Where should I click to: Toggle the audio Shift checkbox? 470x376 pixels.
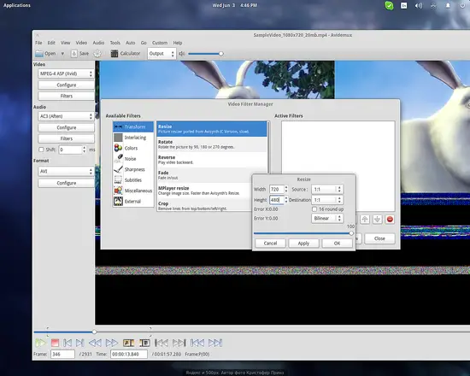click(x=41, y=150)
